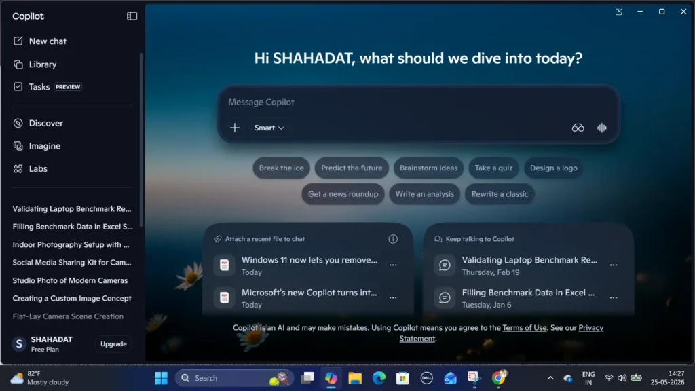The height and width of the screenshot is (391, 695).
Task: Click the Copilot taskbar icon
Action: click(331, 378)
